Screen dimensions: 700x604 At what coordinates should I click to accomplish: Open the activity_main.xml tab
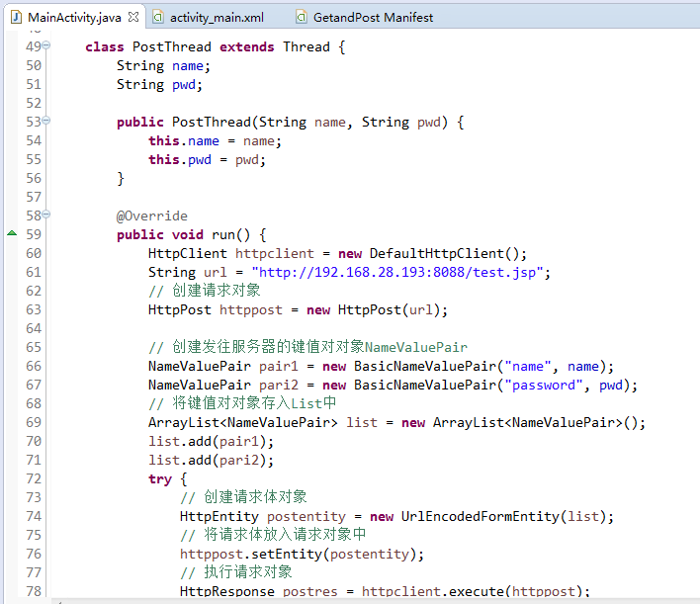click(x=217, y=18)
